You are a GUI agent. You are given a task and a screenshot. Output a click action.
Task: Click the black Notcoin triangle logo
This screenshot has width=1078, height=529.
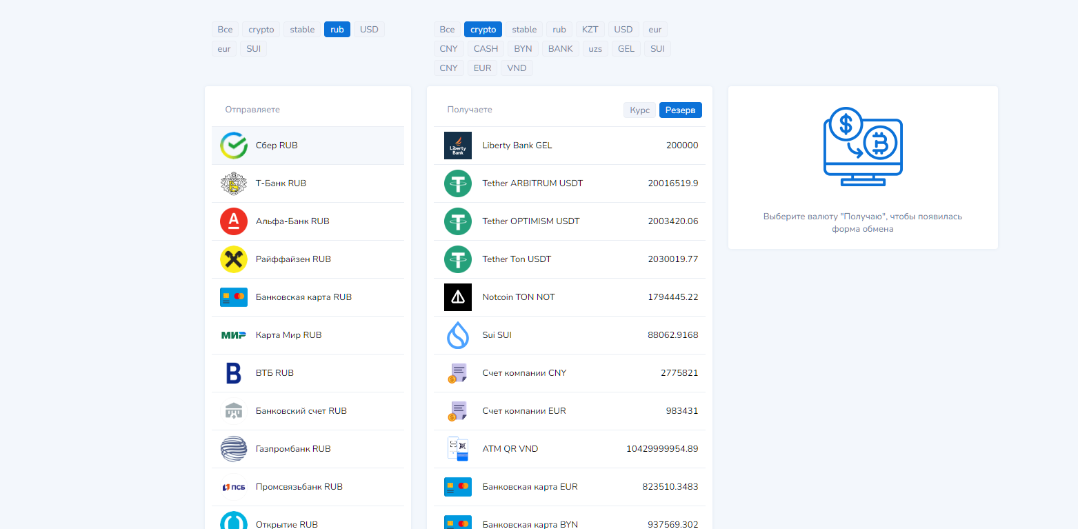coord(458,297)
